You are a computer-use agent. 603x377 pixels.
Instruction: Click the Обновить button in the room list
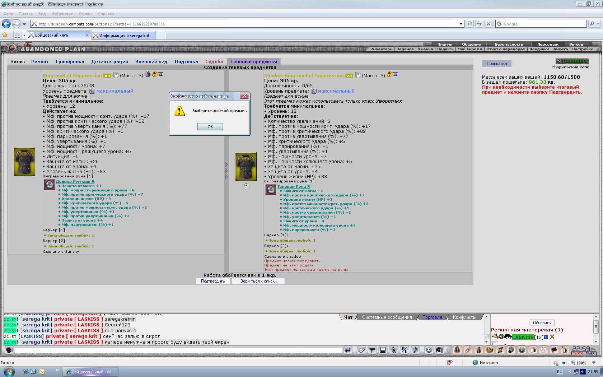click(x=542, y=322)
